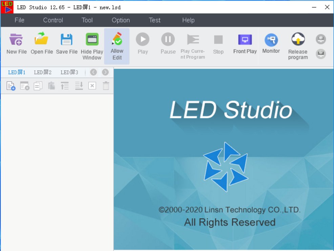Click the trash can delete icon

point(106,86)
